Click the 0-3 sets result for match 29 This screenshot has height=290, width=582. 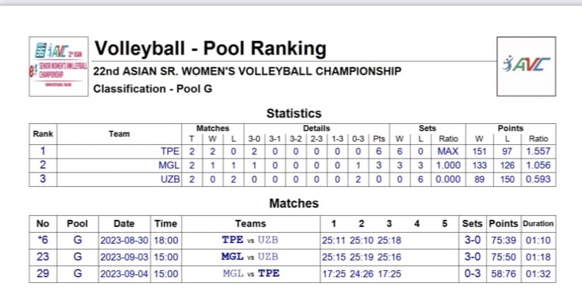coord(472,274)
